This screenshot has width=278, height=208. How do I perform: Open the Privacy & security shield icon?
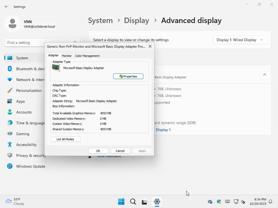coord(10,155)
